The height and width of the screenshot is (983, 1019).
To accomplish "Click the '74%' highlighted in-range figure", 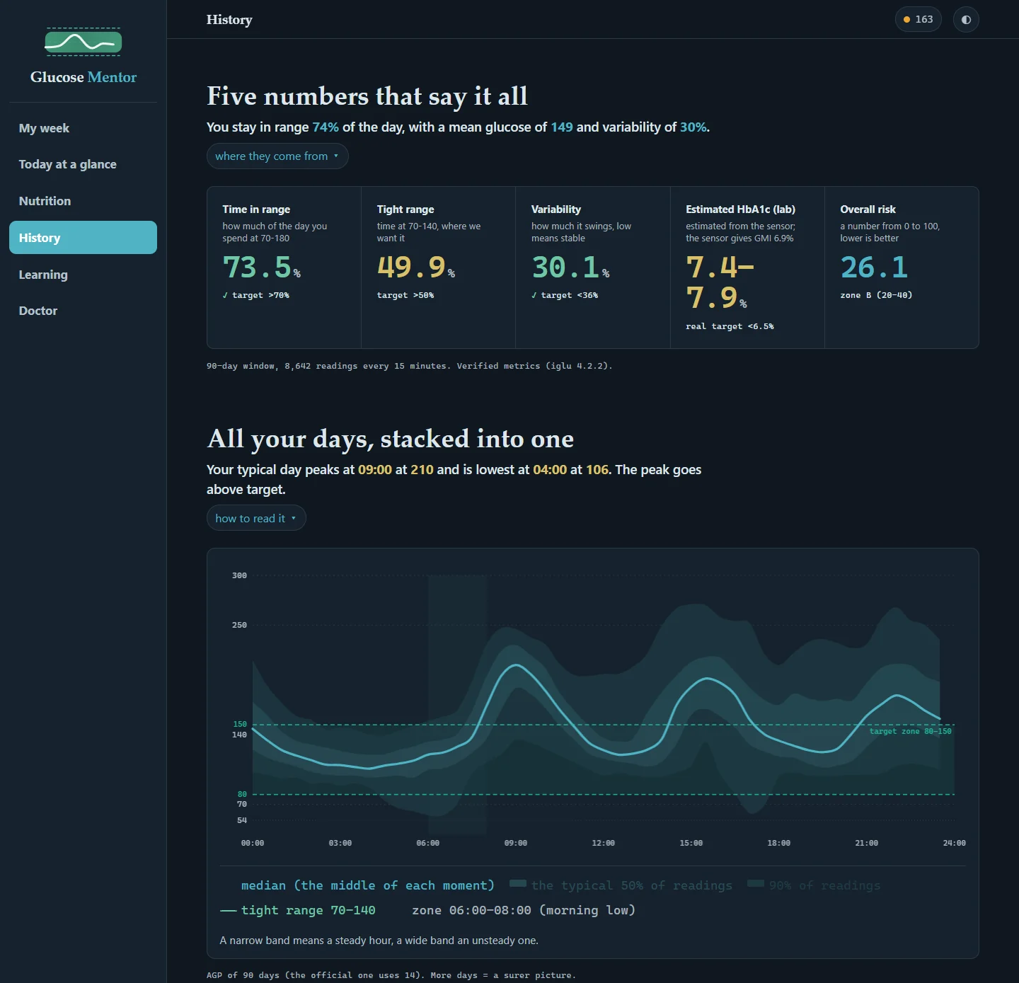I will (326, 127).
